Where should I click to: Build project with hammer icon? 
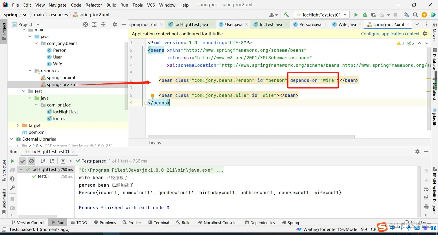point(286,15)
